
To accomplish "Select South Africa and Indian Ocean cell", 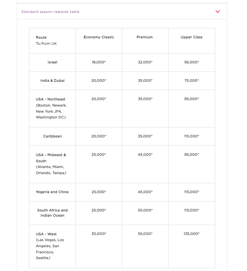I will 52,213.
